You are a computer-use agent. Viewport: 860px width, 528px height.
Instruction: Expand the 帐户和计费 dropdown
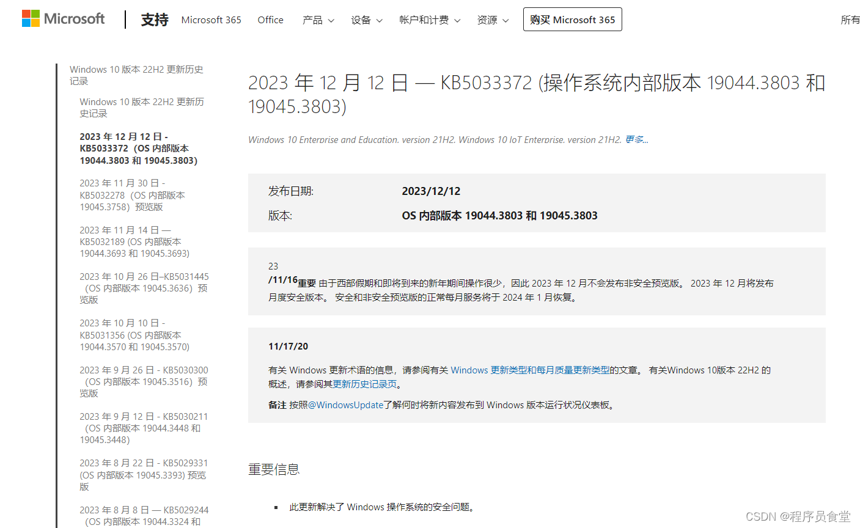pyautogui.click(x=430, y=20)
